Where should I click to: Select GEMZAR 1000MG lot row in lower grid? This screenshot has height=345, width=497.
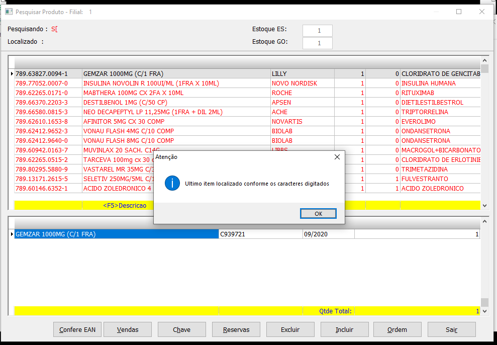[x=116, y=234]
